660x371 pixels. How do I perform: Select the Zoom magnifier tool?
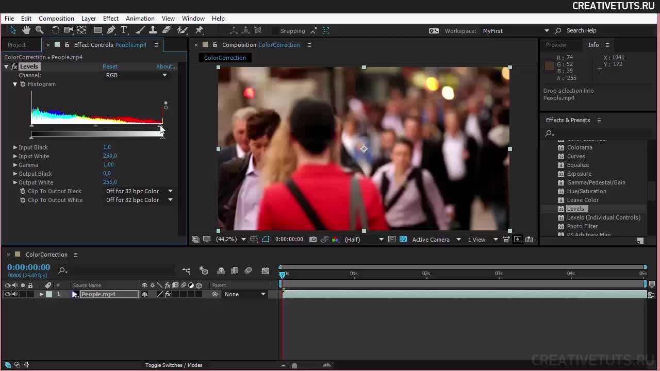tap(40, 30)
